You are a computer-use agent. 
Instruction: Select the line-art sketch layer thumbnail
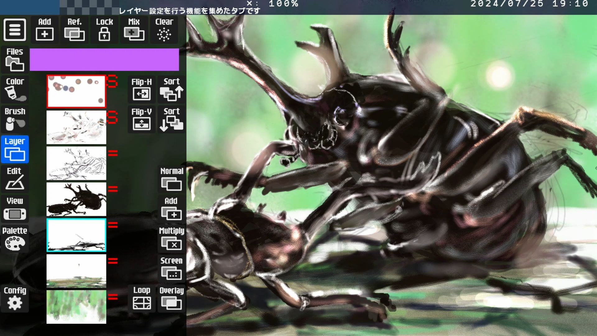click(x=76, y=163)
